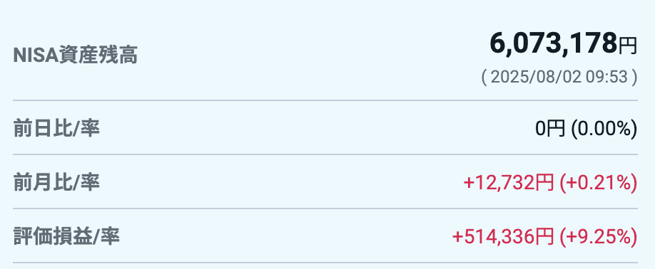Click the (+0.21%) monthly percentage
655x269 pixels.
pyautogui.click(x=598, y=183)
